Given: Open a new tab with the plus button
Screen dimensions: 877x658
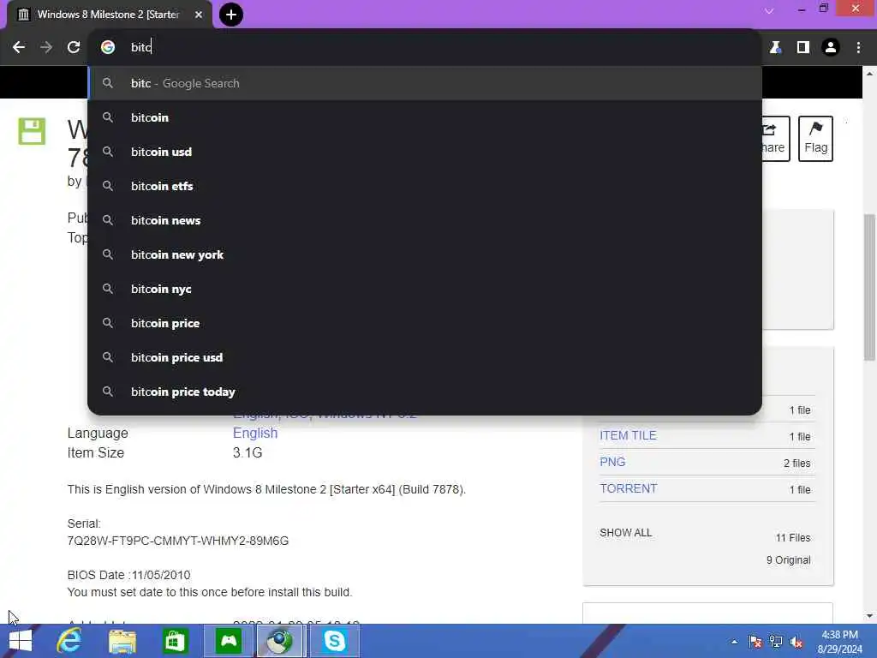Looking at the screenshot, I should [231, 15].
